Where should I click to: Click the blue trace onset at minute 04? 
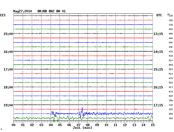point(52,113)
